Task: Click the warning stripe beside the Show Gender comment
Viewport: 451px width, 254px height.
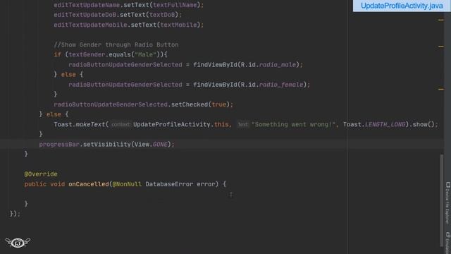Action: (x=441, y=47)
